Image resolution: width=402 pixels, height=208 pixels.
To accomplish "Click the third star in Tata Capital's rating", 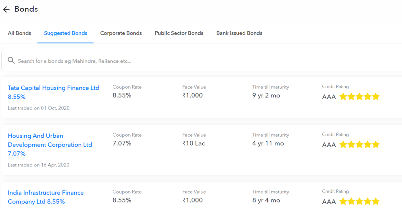I will 359,96.
